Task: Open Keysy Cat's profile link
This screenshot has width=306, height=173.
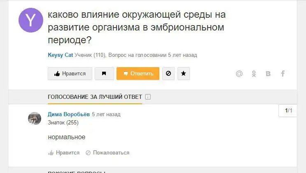Action: 60,55
